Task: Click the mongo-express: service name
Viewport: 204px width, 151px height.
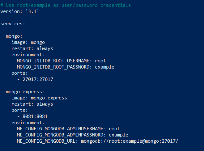Action: tap(25, 92)
